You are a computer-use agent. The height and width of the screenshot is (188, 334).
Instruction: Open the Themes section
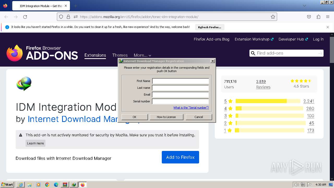(120, 55)
